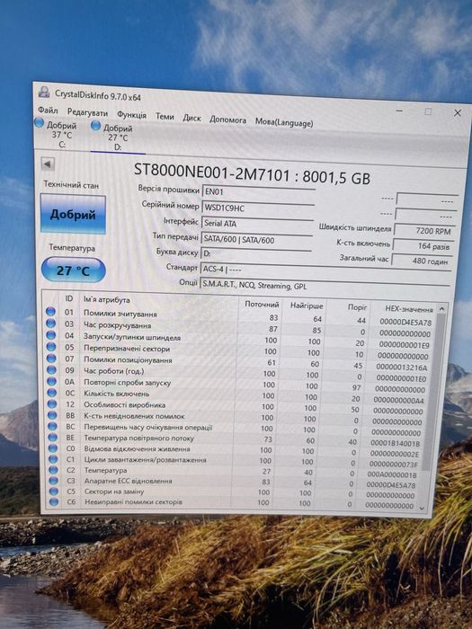Open the Диск menu
472x629 pixels.
(191, 118)
